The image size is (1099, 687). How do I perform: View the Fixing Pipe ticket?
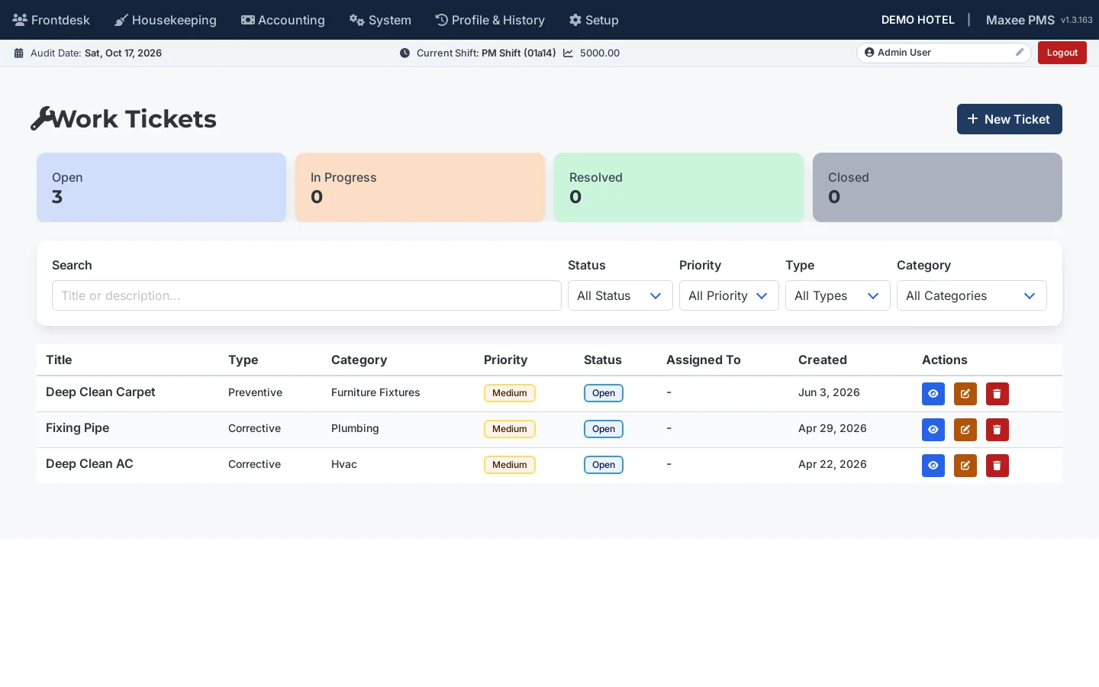(933, 430)
